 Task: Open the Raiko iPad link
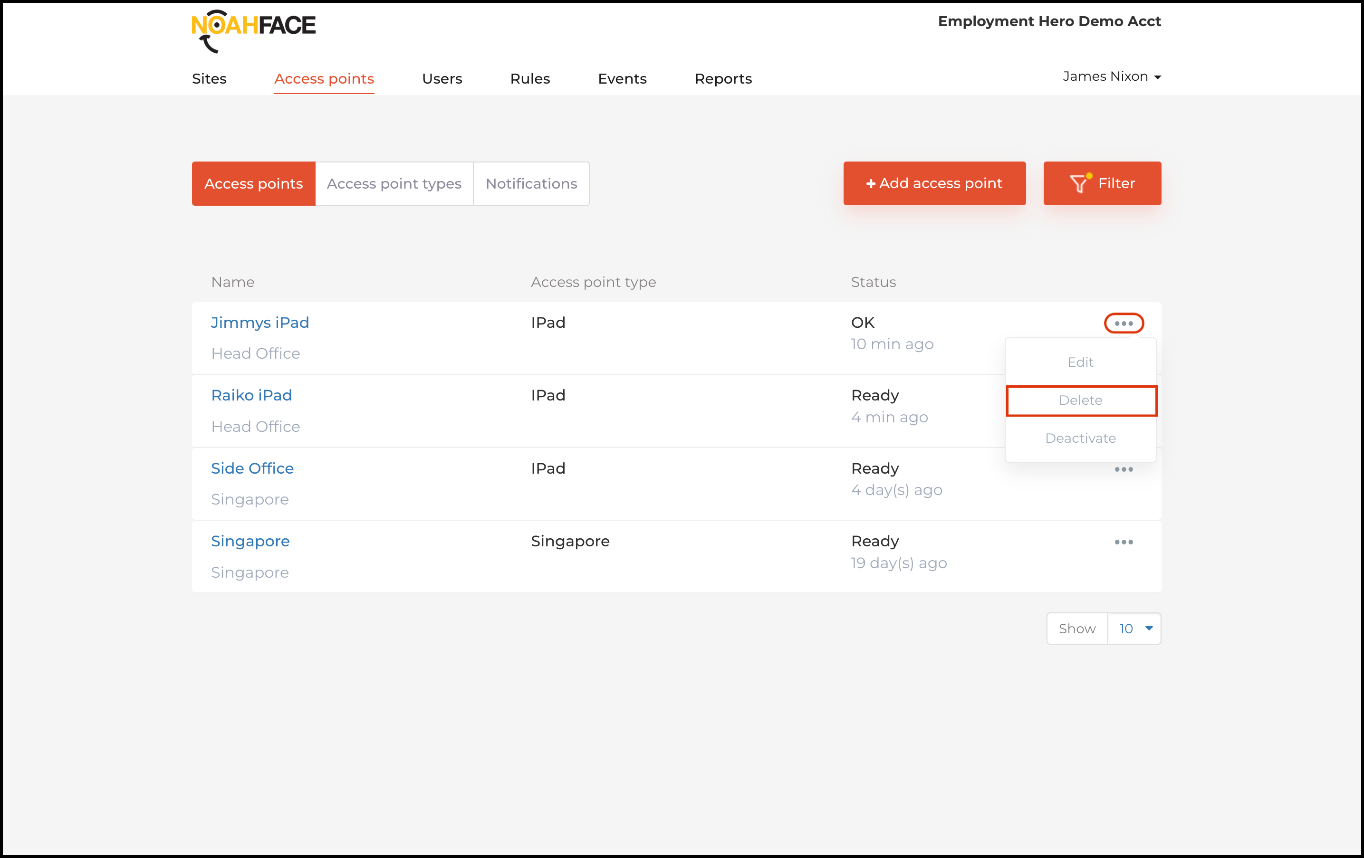pyautogui.click(x=251, y=395)
